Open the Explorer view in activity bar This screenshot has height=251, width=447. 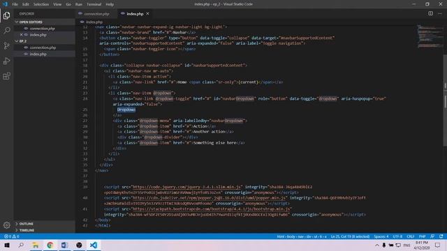pos(6,15)
